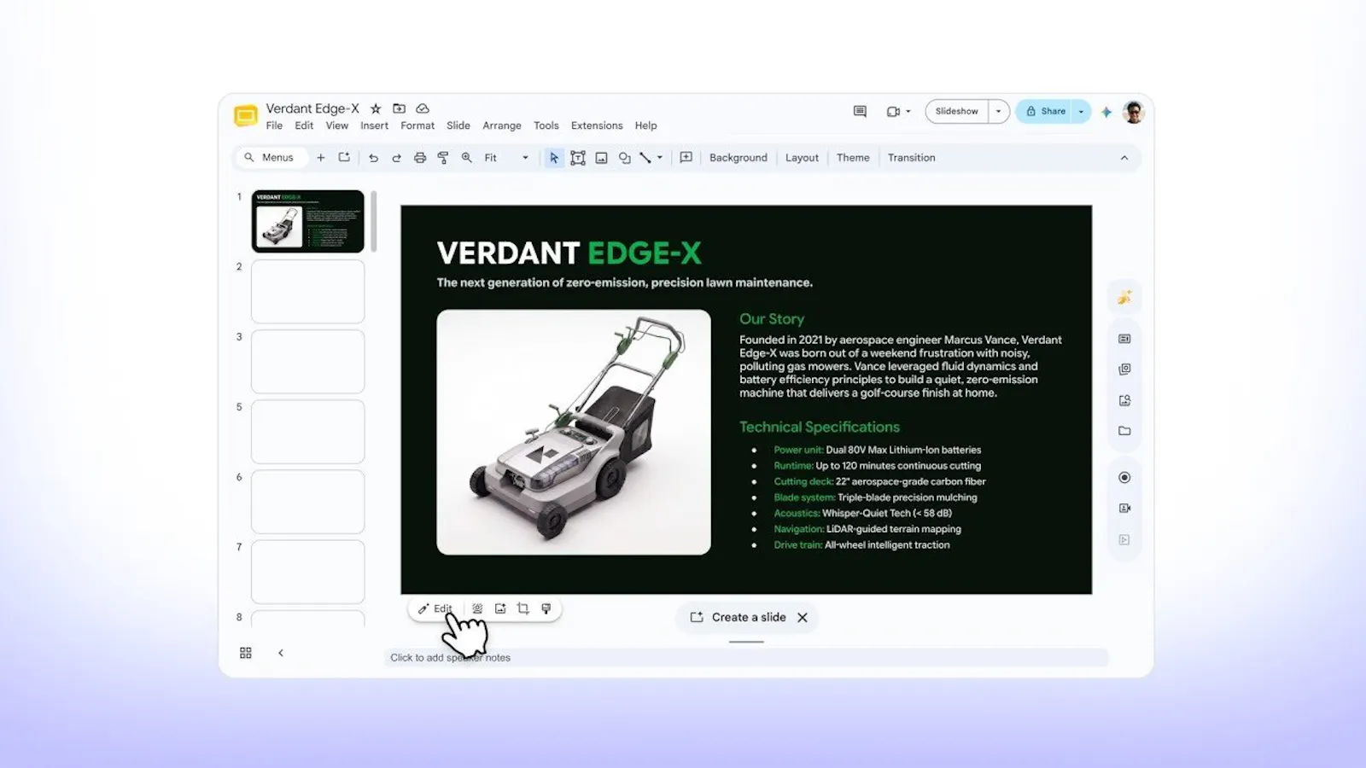Open the Edit menu
1366x768 pixels.
pyautogui.click(x=304, y=125)
